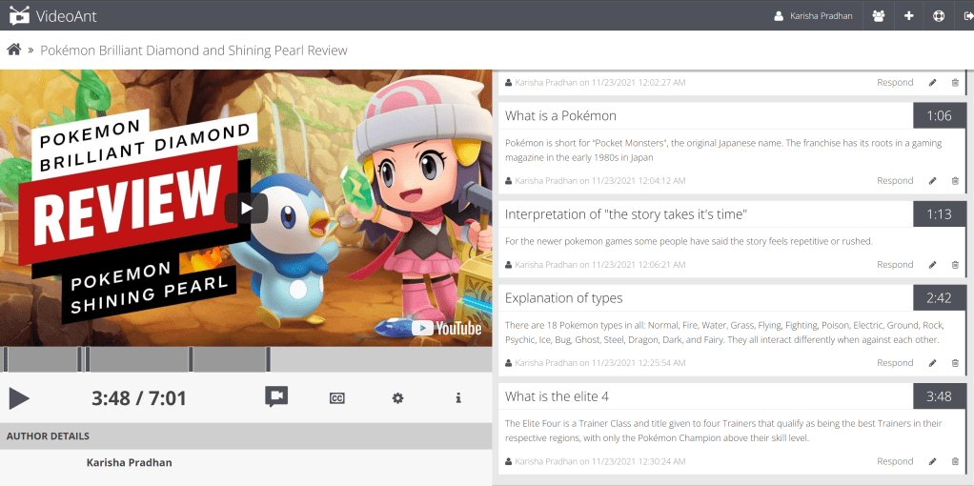Image resolution: width=974 pixels, height=486 pixels.
Task: Respond to Explanation of types annotation
Action: [x=895, y=363]
